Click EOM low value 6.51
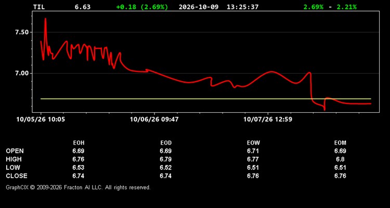Image resolution: width=390 pixels, height=208 pixels. pos(340,167)
